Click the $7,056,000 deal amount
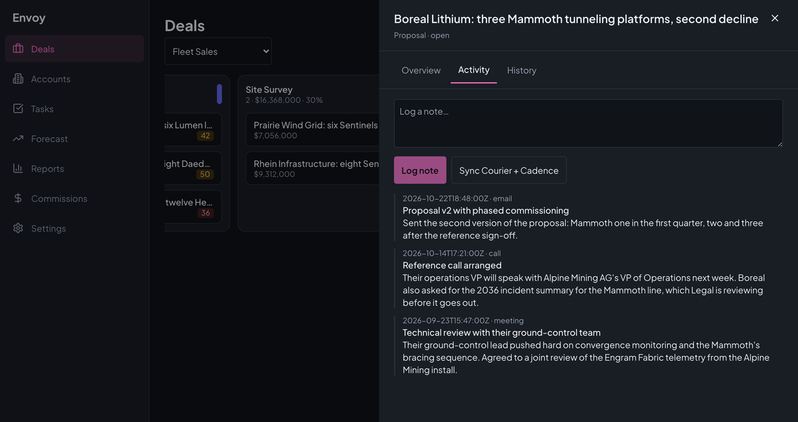Viewport: 798px width, 422px height. [x=276, y=135]
